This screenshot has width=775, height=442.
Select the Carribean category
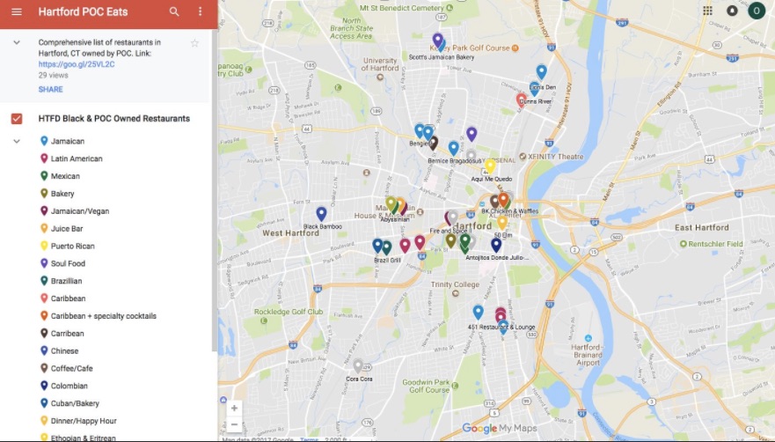point(62,334)
